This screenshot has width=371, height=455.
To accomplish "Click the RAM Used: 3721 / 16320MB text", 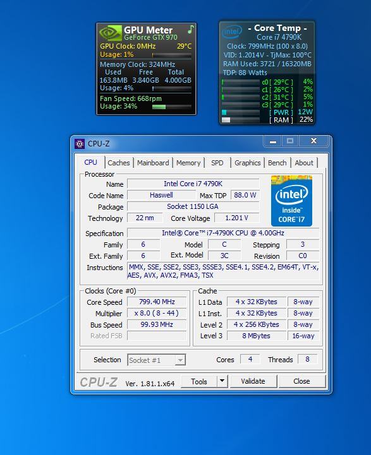I will point(267,64).
